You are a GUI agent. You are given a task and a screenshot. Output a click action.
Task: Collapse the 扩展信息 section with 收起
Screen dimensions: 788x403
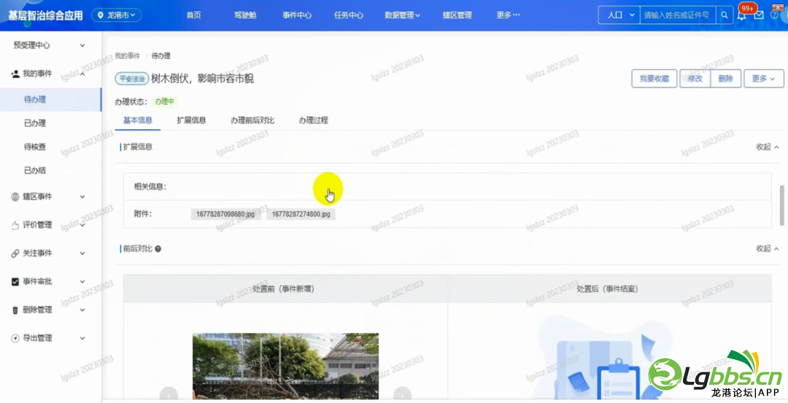pyautogui.click(x=768, y=147)
